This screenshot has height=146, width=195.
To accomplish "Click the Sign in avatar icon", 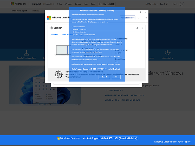I will click(182, 4).
